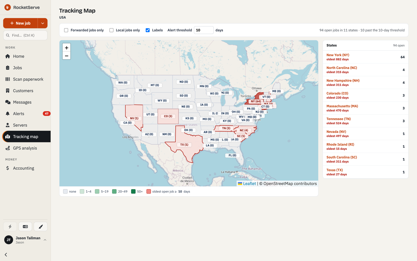Open the Leaflet attribution link
Image resolution: width=417 pixels, height=261 pixels.
pyautogui.click(x=249, y=183)
